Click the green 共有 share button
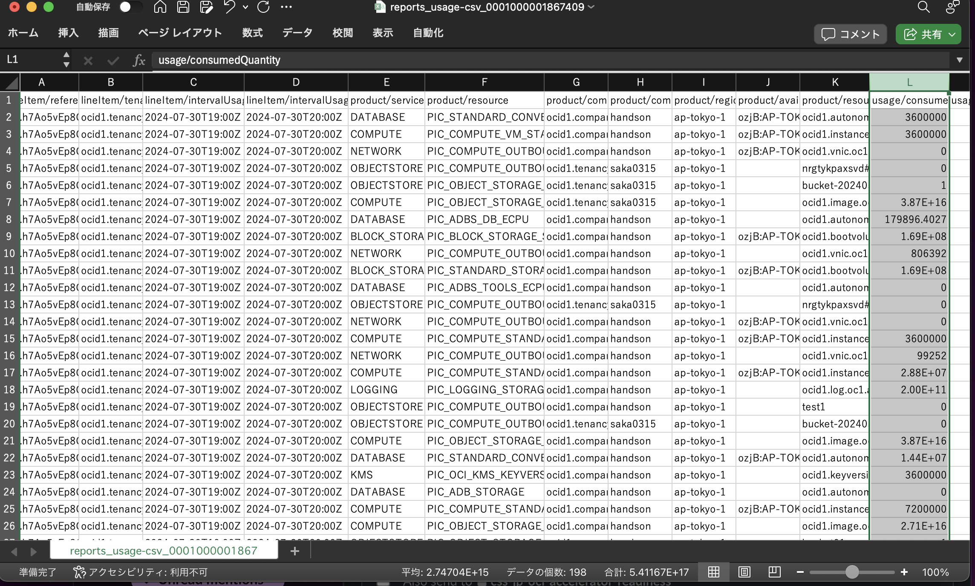Screen dimensions: 975x586 point(928,34)
